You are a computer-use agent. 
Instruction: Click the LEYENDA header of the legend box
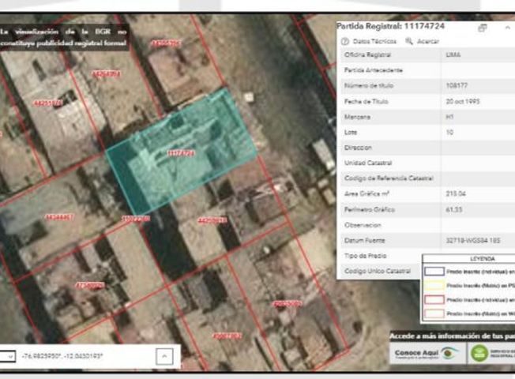(482, 259)
